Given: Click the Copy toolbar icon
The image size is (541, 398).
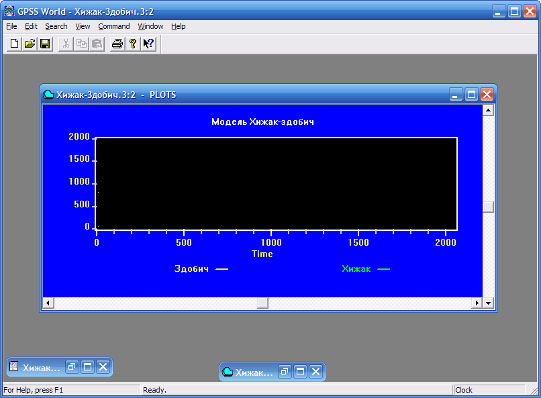Looking at the screenshot, I should tap(81, 44).
